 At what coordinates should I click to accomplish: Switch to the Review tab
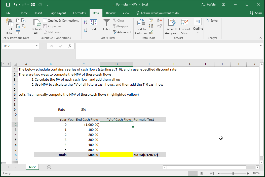(111, 13)
